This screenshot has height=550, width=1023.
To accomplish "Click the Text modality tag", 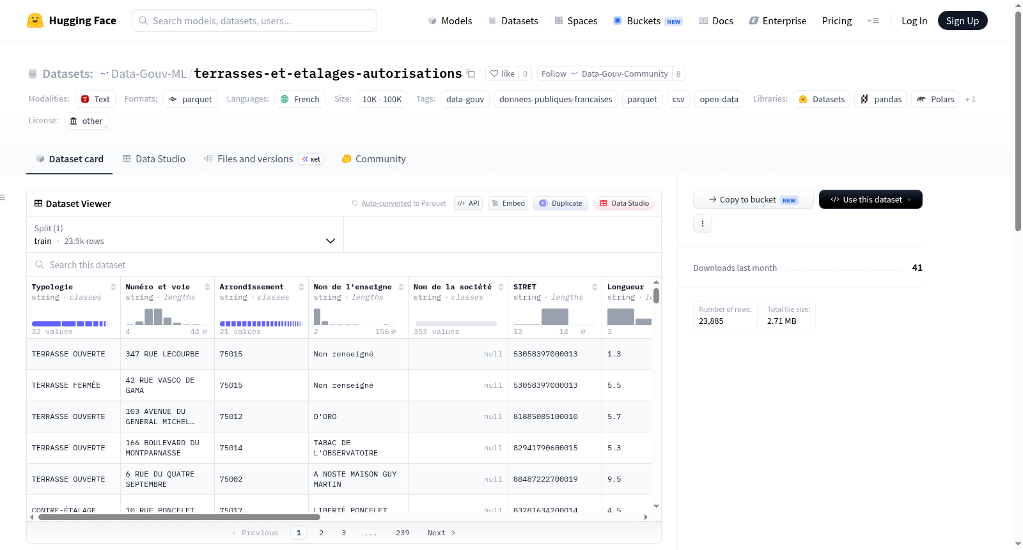I will click(95, 99).
